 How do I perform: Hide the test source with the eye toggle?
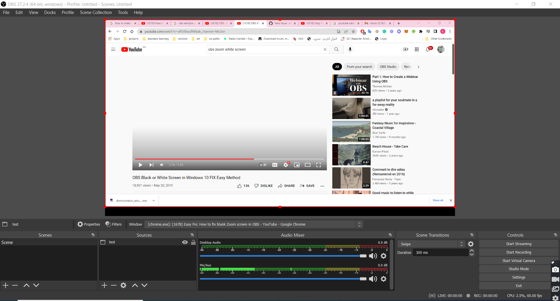(185, 242)
